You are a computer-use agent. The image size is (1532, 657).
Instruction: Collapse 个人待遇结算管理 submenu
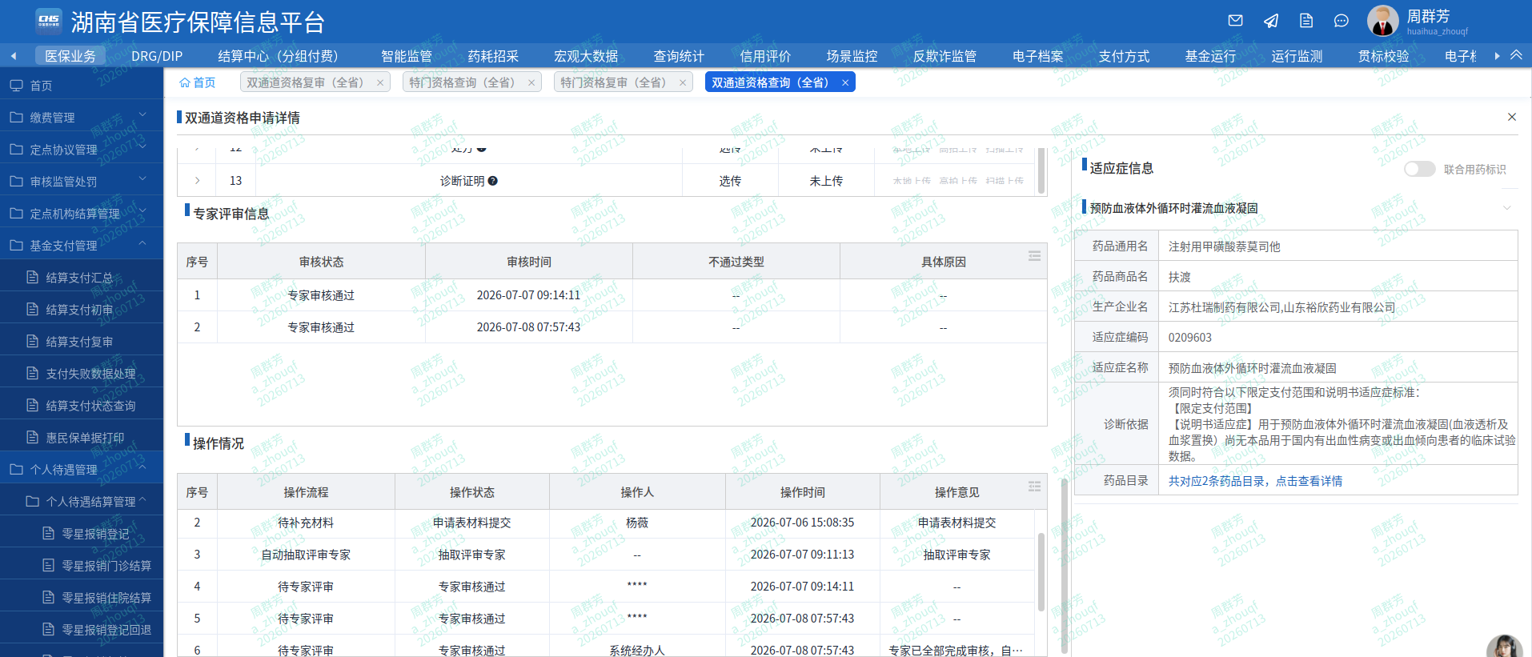point(82,502)
